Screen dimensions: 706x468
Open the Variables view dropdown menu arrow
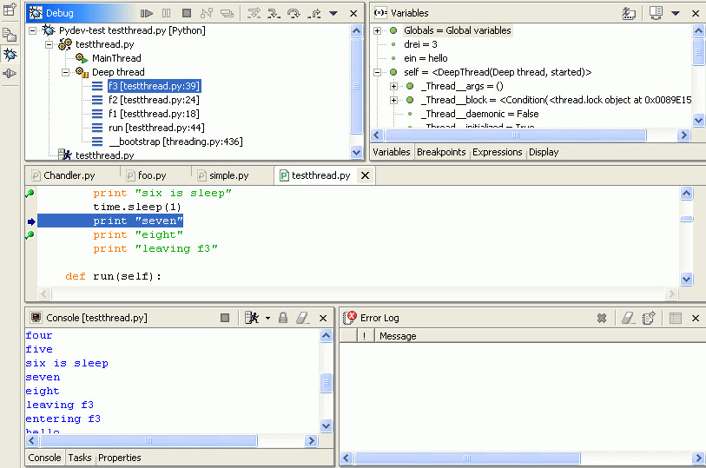click(x=675, y=13)
